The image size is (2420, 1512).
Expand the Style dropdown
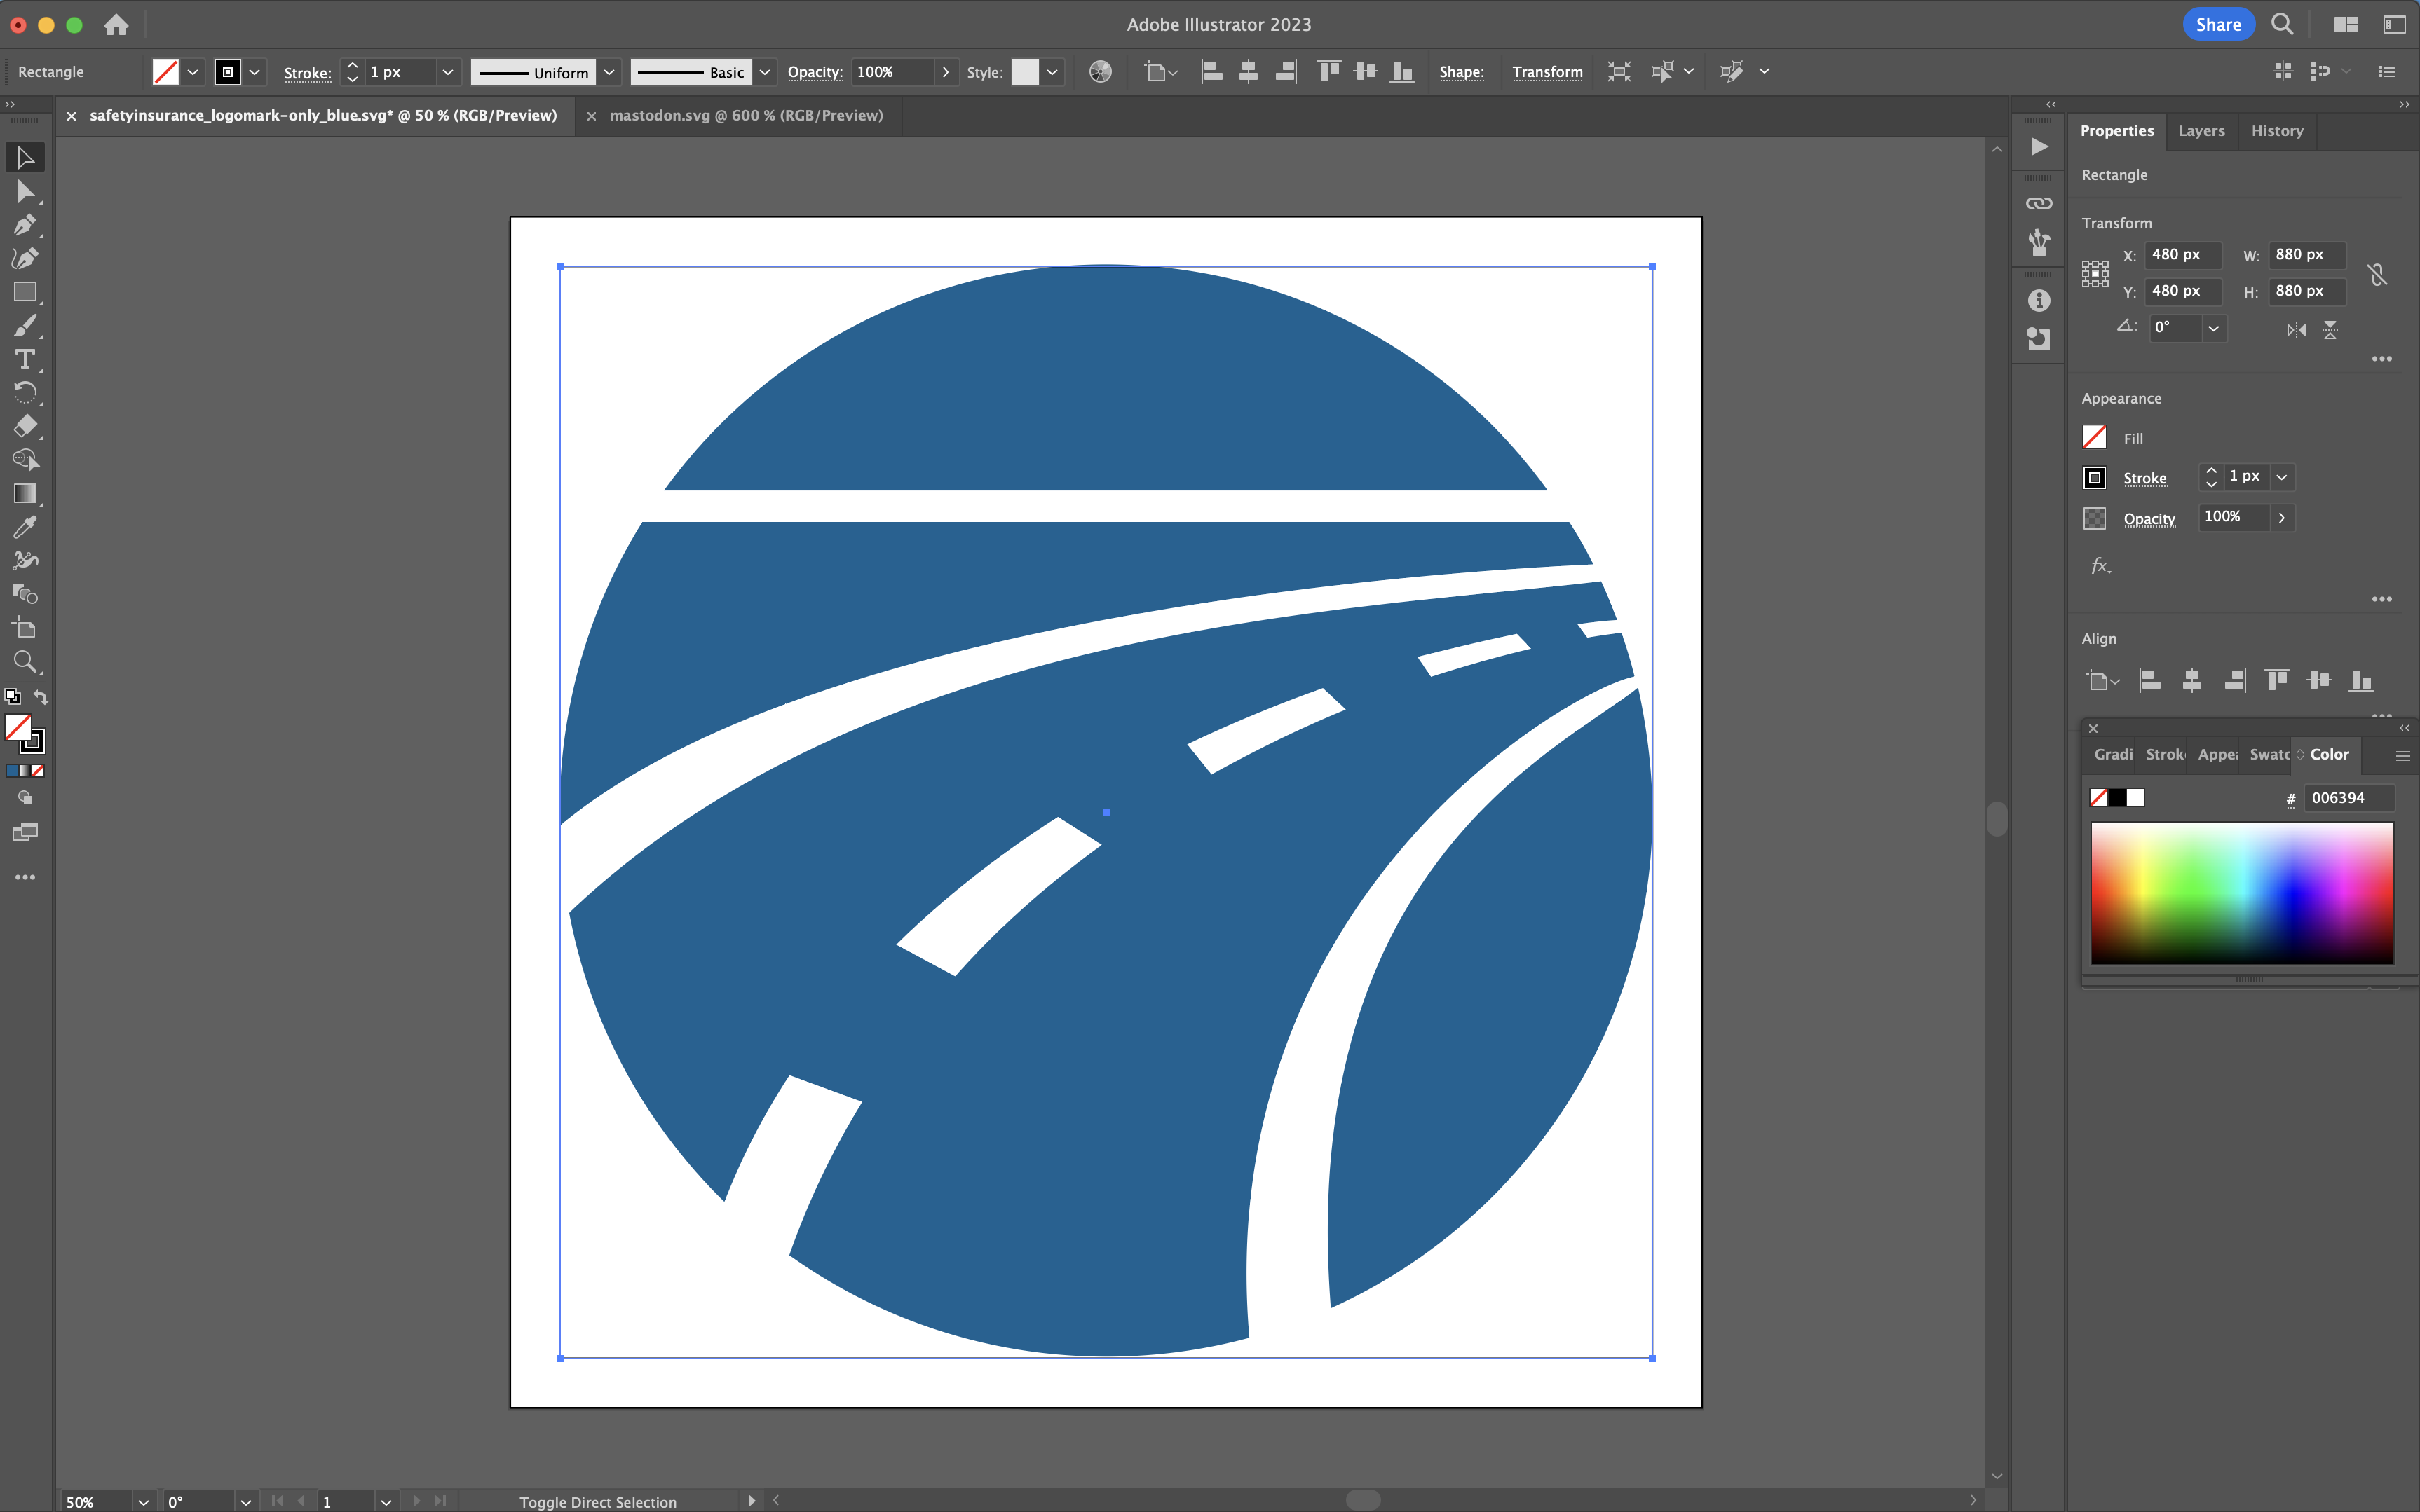[1052, 72]
